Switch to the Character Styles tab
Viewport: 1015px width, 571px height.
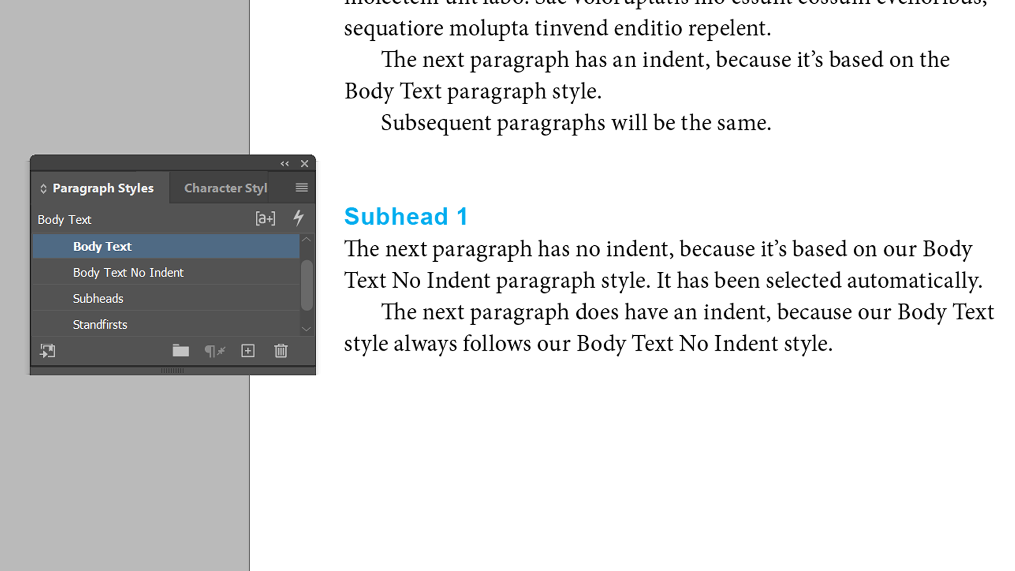[225, 188]
